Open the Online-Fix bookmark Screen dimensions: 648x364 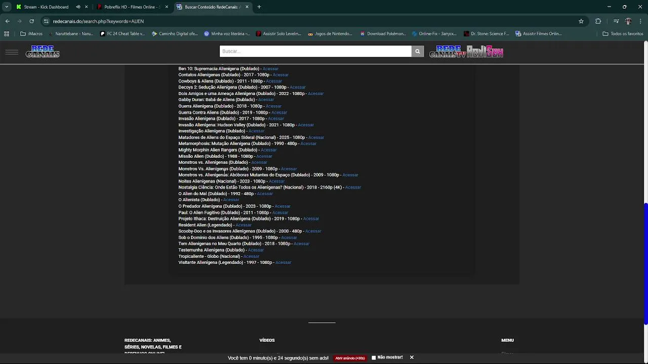click(x=434, y=34)
